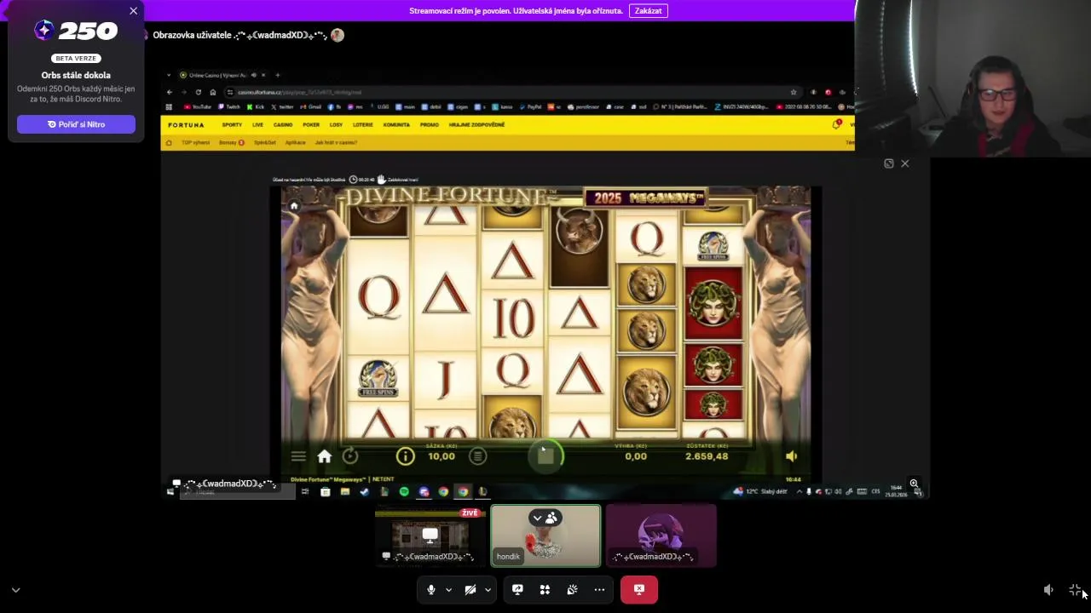Click the Fortuna notification bell
Screen dimensions: 1091x613
836,124
